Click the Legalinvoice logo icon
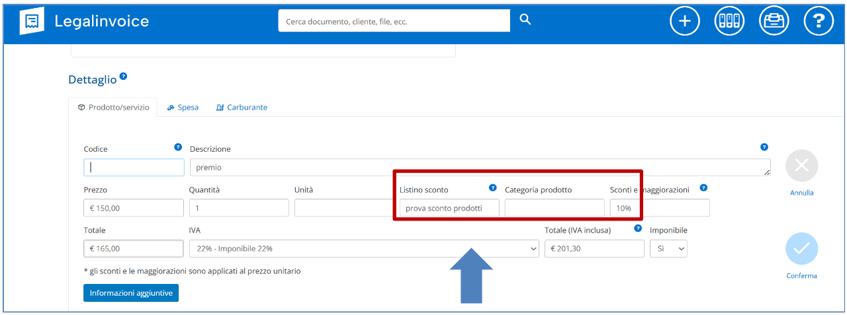847x315 pixels. tap(32, 21)
